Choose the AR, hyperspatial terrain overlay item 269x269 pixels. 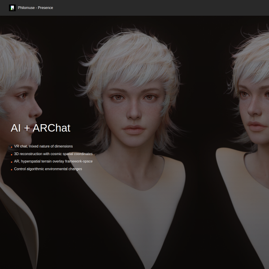[53, 161]
